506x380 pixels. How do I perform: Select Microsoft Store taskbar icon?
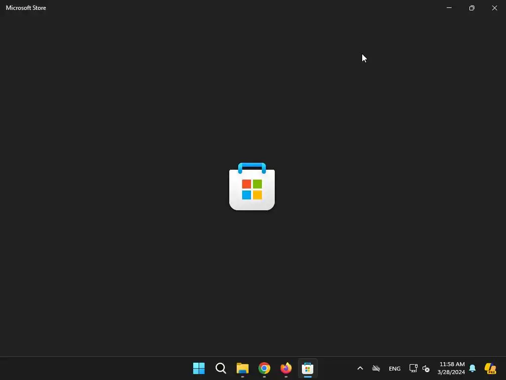pyautogui.click(x=307, y=368)
